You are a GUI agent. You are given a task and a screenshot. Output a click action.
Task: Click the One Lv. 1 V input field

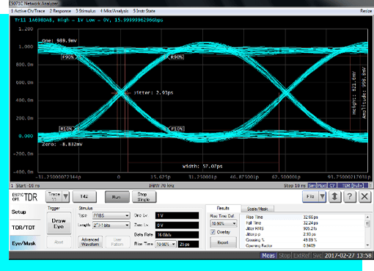point(177,215)
